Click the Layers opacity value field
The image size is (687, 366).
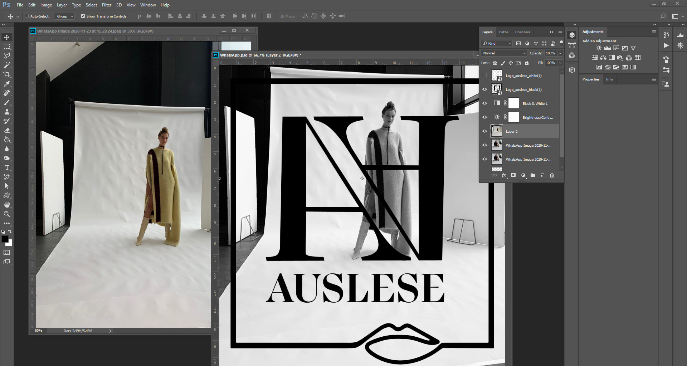[x=550, y=53]
